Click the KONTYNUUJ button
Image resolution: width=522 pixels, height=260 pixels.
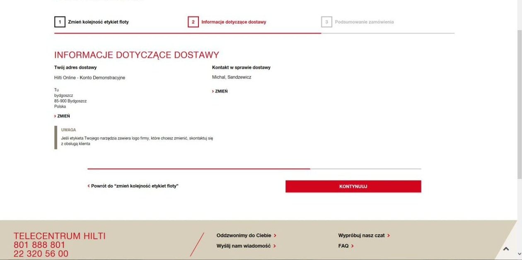tap(353, 186)
